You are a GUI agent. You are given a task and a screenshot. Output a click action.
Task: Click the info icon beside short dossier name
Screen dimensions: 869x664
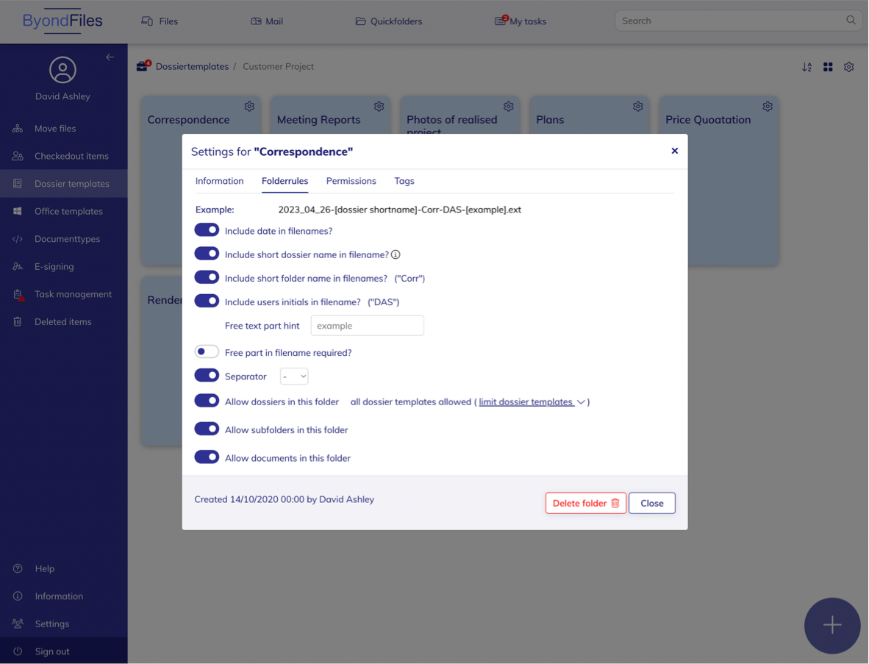click(x=396, y=254)
